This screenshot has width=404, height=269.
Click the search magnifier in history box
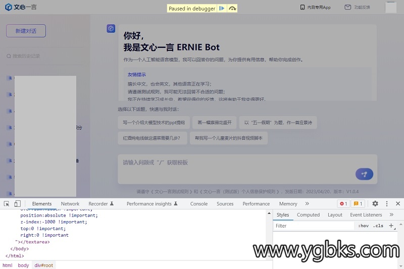click(9, 56)
